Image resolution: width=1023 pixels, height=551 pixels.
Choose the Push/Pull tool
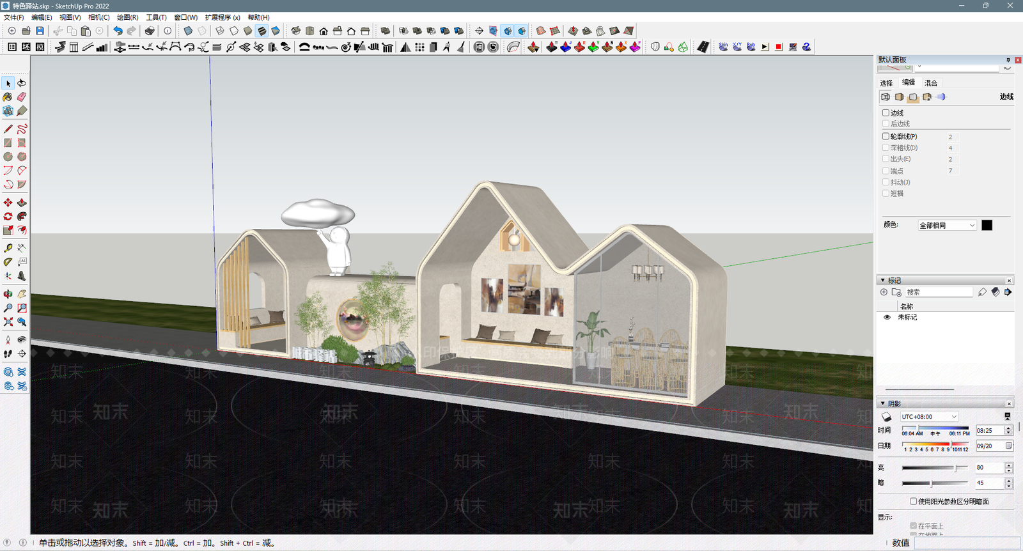click(x=22, y=203)
